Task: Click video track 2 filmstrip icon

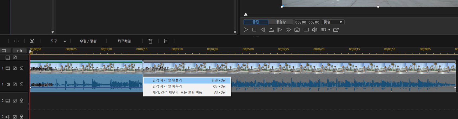Action: click(x=8, y=101)
